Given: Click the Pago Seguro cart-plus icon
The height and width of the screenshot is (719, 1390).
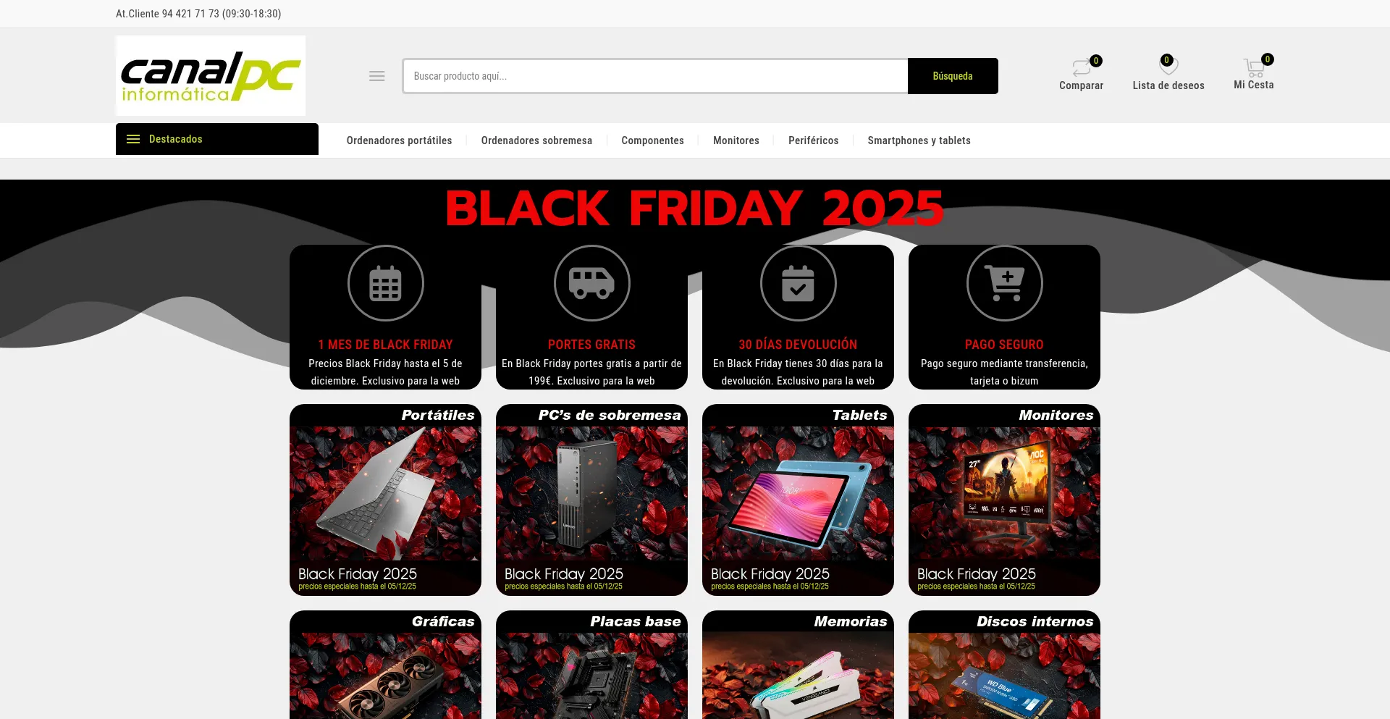Looking at the screenshot, I should click(x=1004, y=283).
